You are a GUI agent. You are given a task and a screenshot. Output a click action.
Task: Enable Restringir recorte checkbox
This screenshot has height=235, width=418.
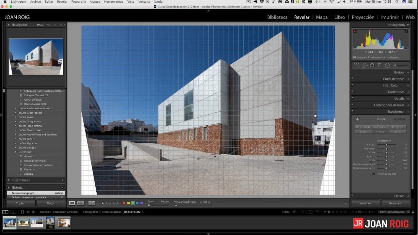point(374,174)
